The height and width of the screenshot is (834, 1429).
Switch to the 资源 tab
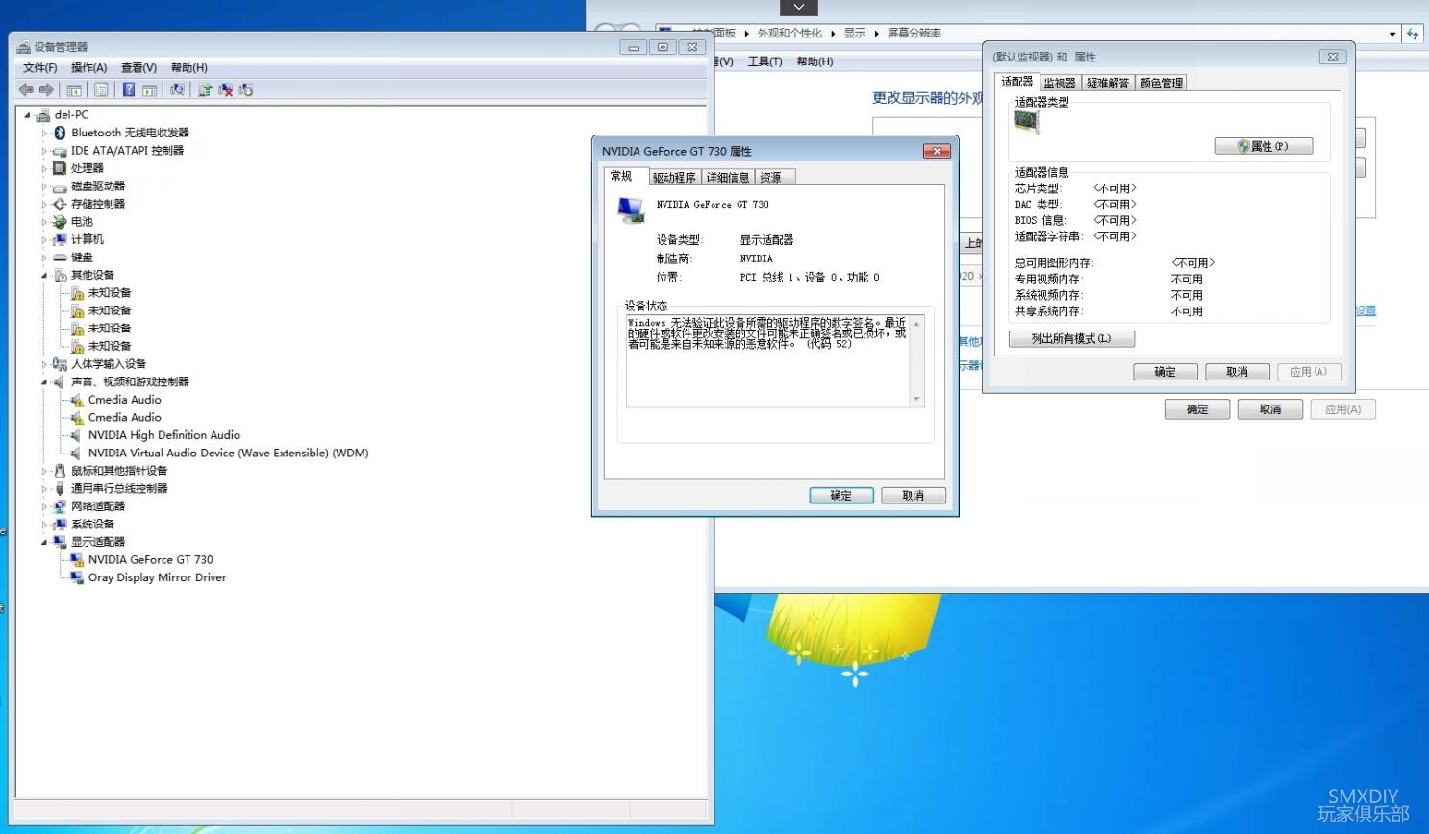coord(774,177)
